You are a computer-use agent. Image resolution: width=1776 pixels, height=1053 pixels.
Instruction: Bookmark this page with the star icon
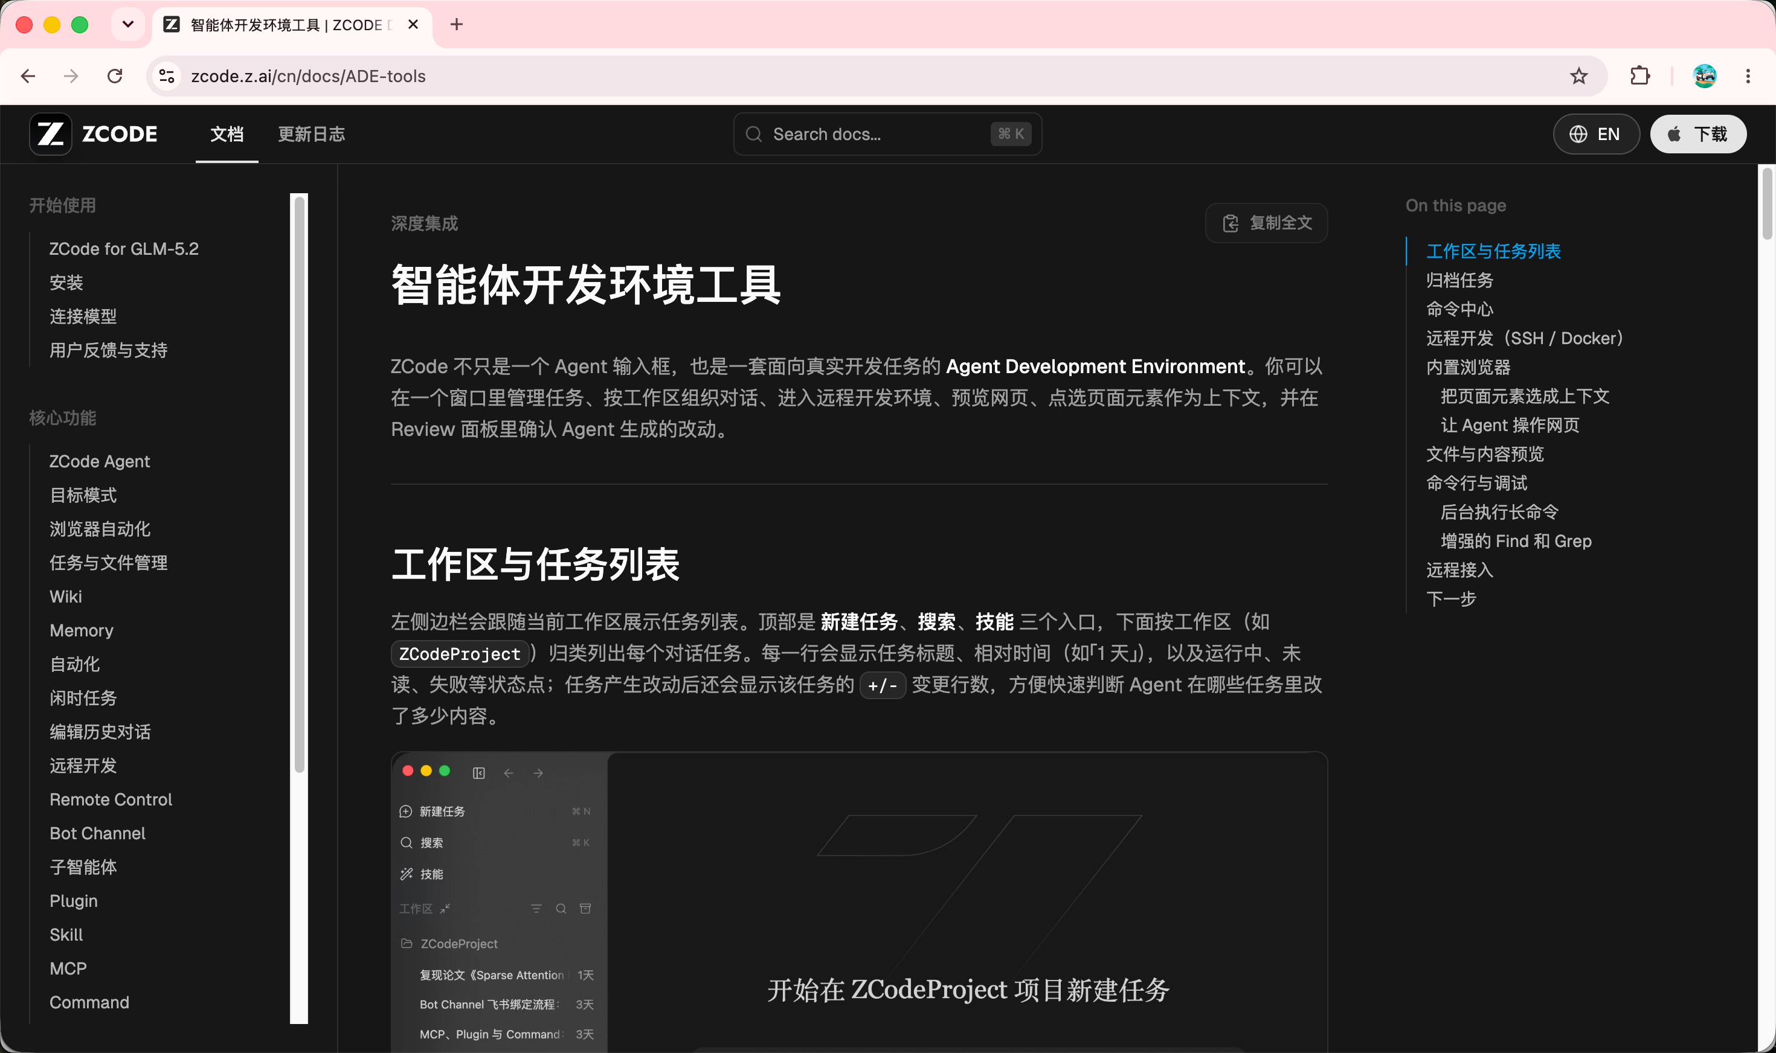point(1578,76)
